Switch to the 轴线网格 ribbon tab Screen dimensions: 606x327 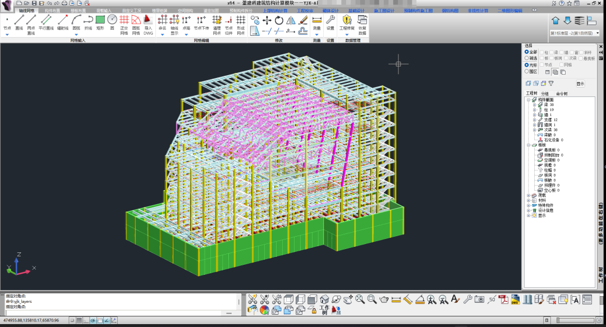(x=27, y=11)
